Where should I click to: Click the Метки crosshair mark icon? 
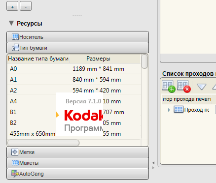click(15, 152)
